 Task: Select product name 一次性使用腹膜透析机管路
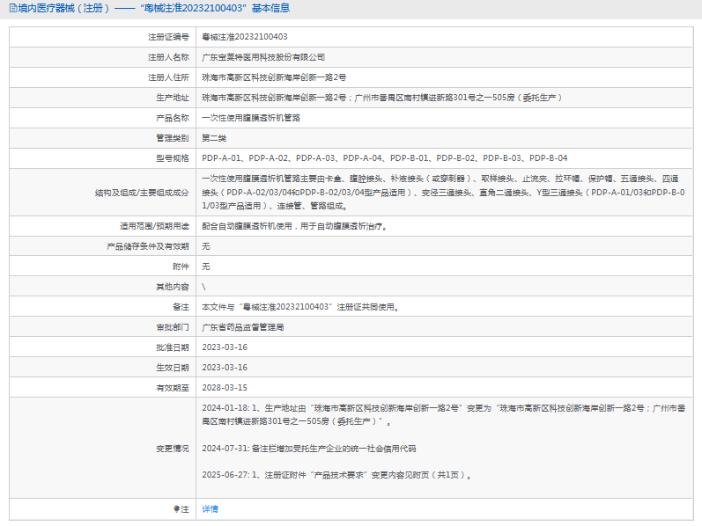click(x=251, y=118)
